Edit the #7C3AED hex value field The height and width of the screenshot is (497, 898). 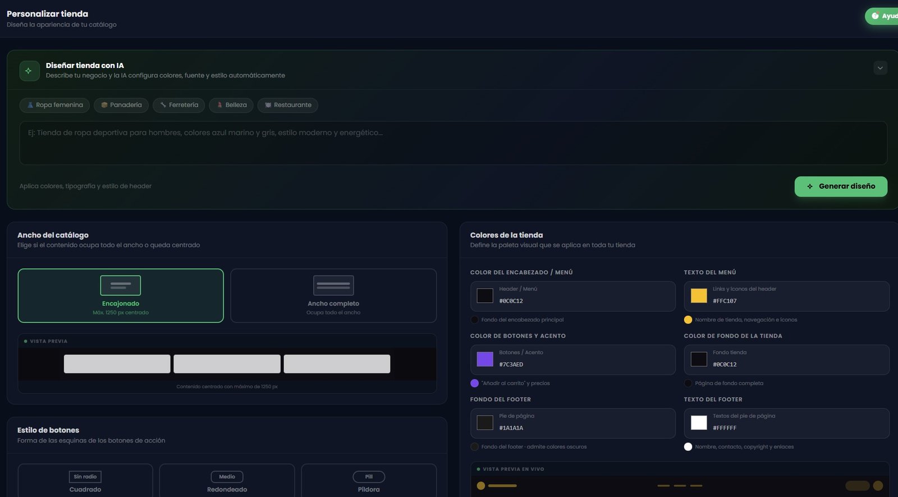click(x=511, y=364)
